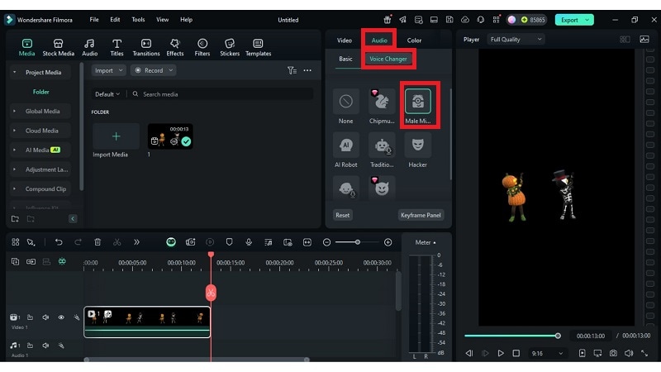The image size is (661, 372).
Task: Click the marker shield icon
Action: (x=230, y=242)
